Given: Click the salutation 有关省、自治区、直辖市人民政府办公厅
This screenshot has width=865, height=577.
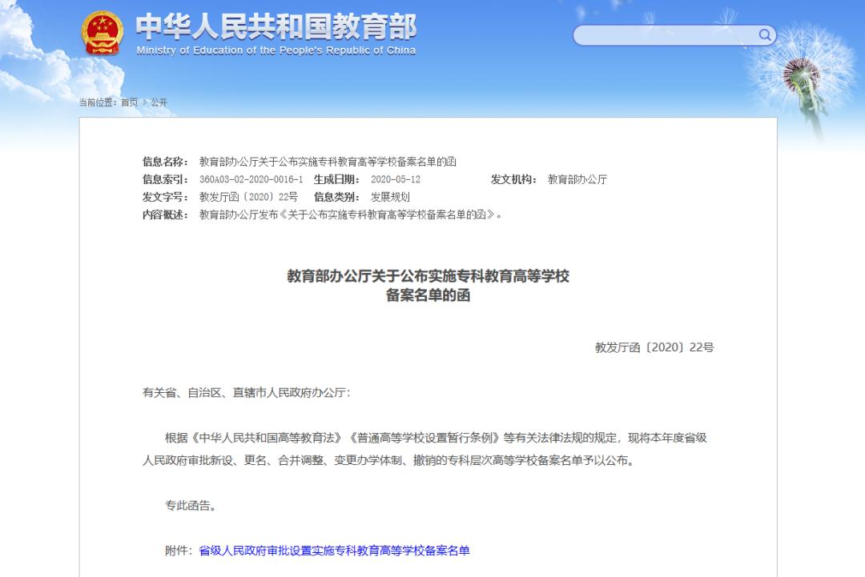Looking at the screenshot, I should tap(248, 394).
